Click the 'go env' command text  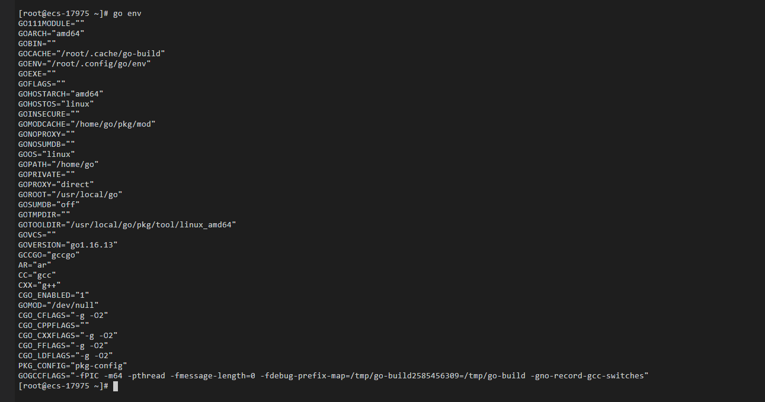[x=127, y=13]
